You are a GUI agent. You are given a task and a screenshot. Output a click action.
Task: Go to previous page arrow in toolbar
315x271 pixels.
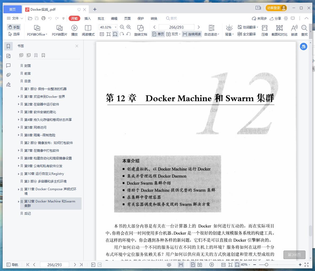click(x=154, y=27)
